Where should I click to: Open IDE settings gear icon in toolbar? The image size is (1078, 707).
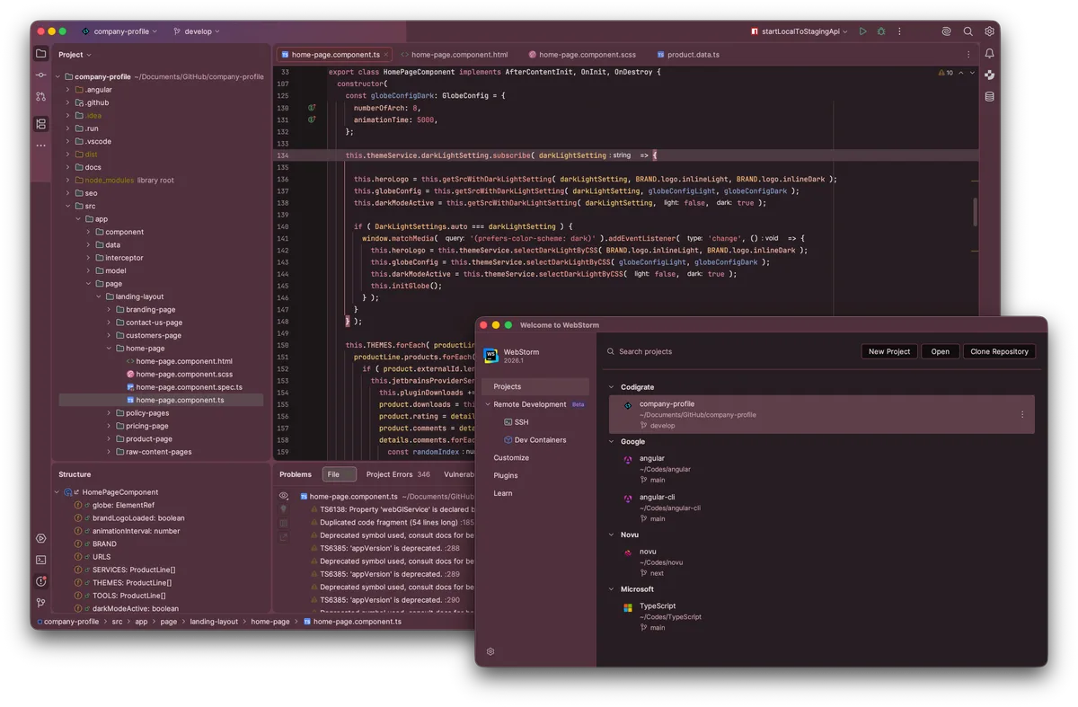click(989, 31)
